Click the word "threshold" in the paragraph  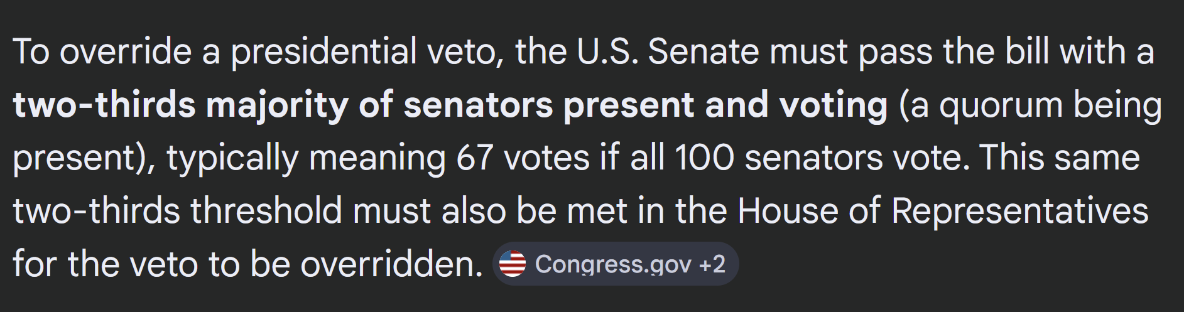266,211
